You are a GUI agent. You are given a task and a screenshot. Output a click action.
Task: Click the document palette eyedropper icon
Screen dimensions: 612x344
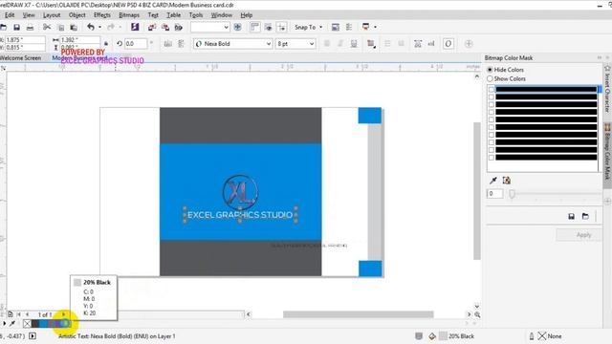coord(12,323)
